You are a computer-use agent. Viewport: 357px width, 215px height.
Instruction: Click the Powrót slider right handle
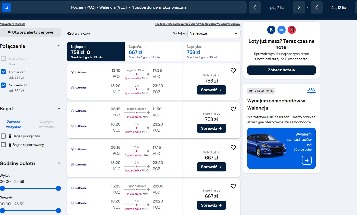(x=58, y=211)
